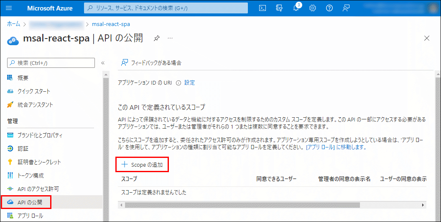Screen dimensions: 441x222
Task: Open the directory and subscription filter icon
Action: coord(279,8)
